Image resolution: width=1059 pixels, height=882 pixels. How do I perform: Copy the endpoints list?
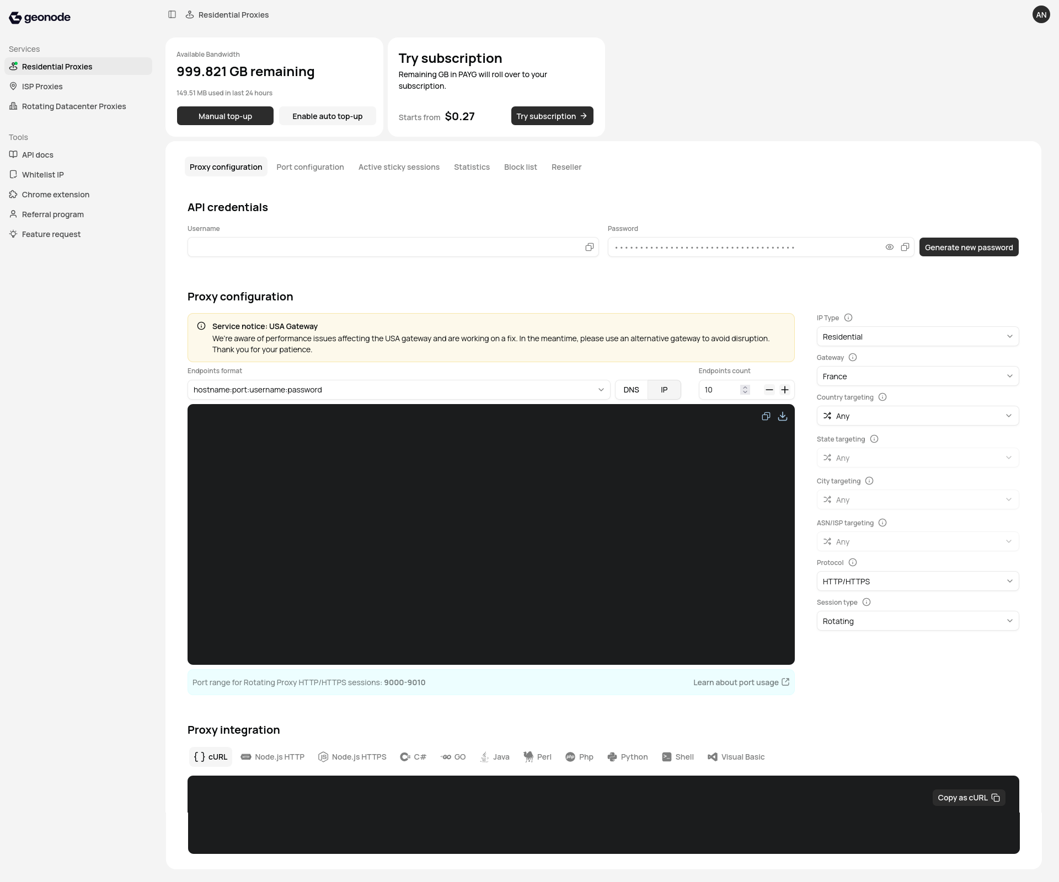[x=766, y=416]
